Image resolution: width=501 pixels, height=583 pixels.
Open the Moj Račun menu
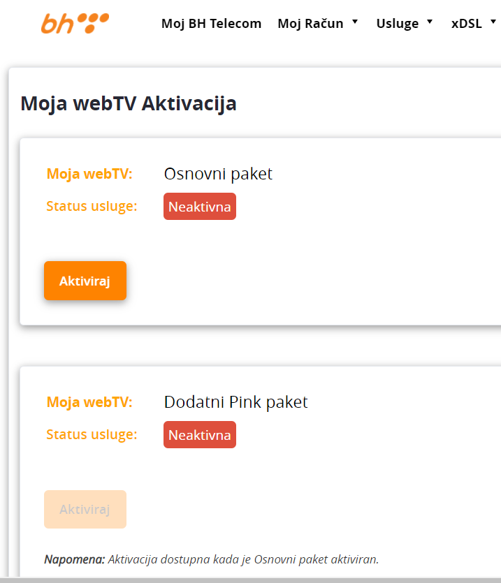click(310, 24)
